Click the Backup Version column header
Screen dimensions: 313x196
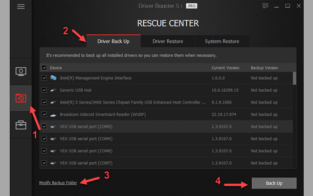point(264,68)
